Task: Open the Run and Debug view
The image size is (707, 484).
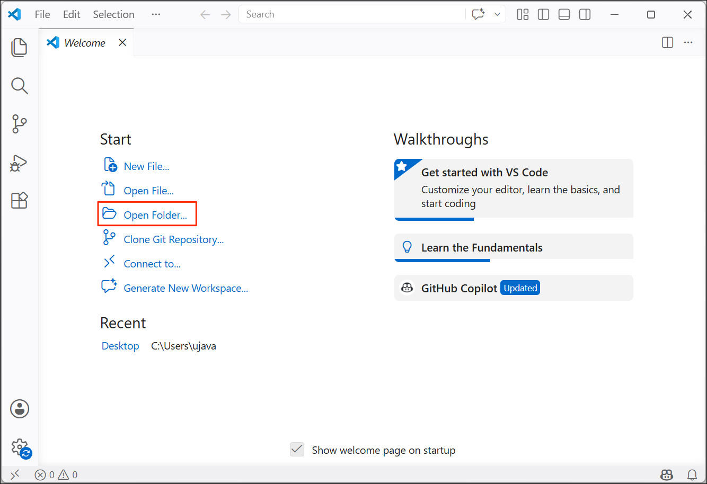Action: (x=20, y=163)
